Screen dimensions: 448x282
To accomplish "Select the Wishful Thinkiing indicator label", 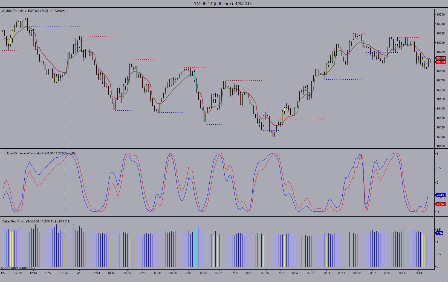I will click(x=34, y=11).
